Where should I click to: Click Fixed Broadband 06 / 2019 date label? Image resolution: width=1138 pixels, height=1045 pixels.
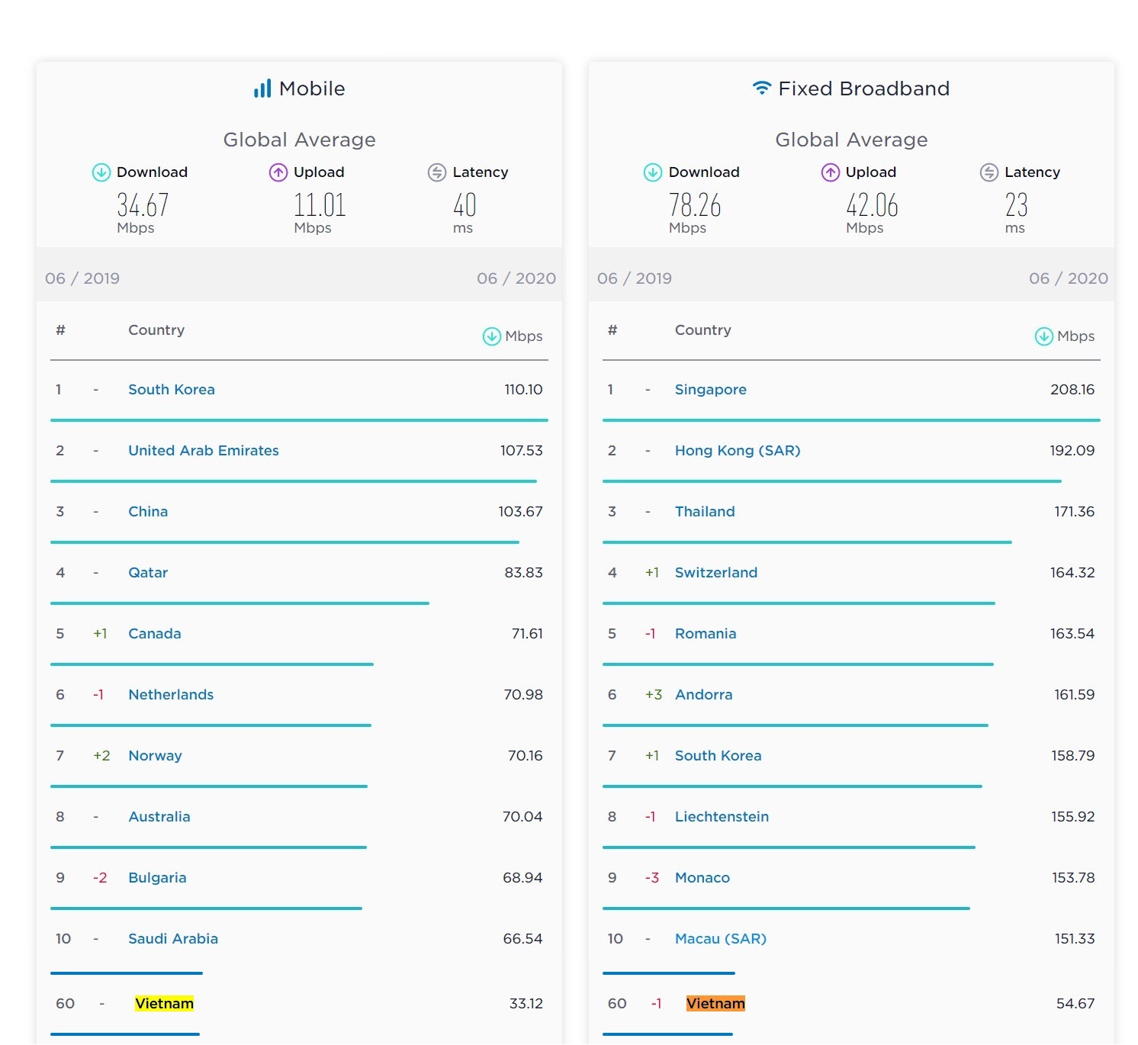tap(635, 278)
